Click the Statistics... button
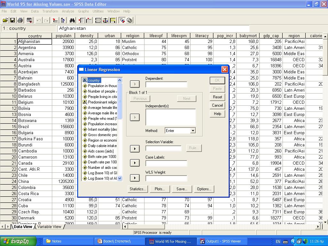Viewport: 328px width, 246px height. point(138,189)
